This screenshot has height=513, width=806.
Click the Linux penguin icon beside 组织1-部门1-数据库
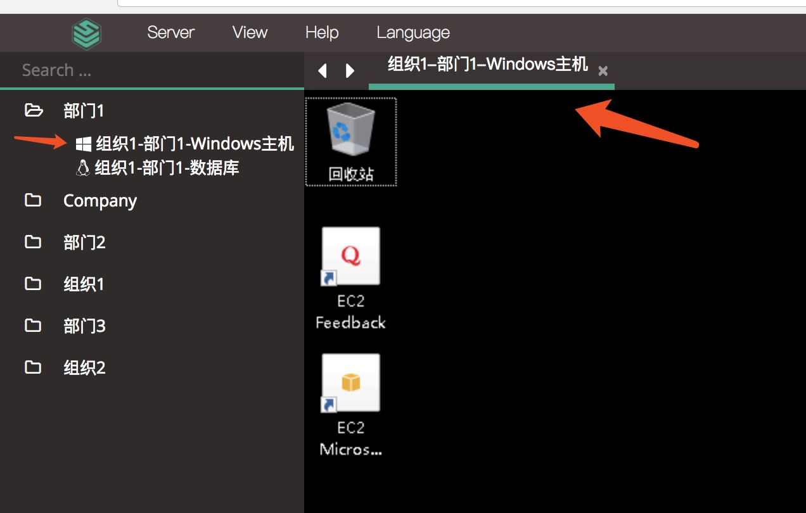pos(83,167)
